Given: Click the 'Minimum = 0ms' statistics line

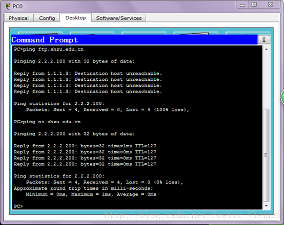Looking at the screenshot, I should pos(91,194).
